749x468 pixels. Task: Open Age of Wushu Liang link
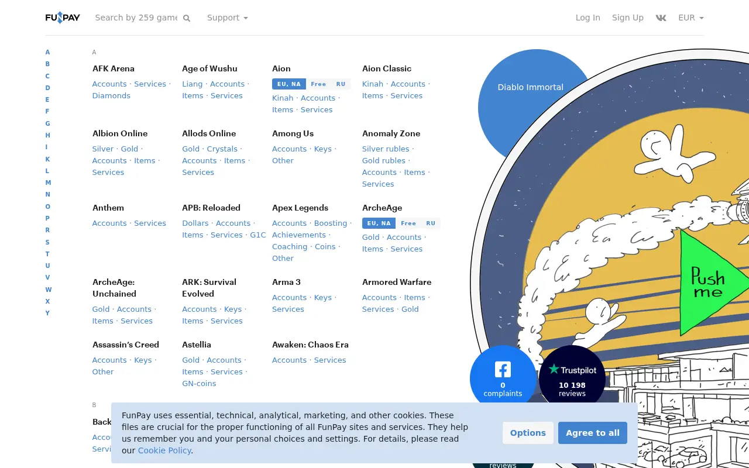point(193,84)
